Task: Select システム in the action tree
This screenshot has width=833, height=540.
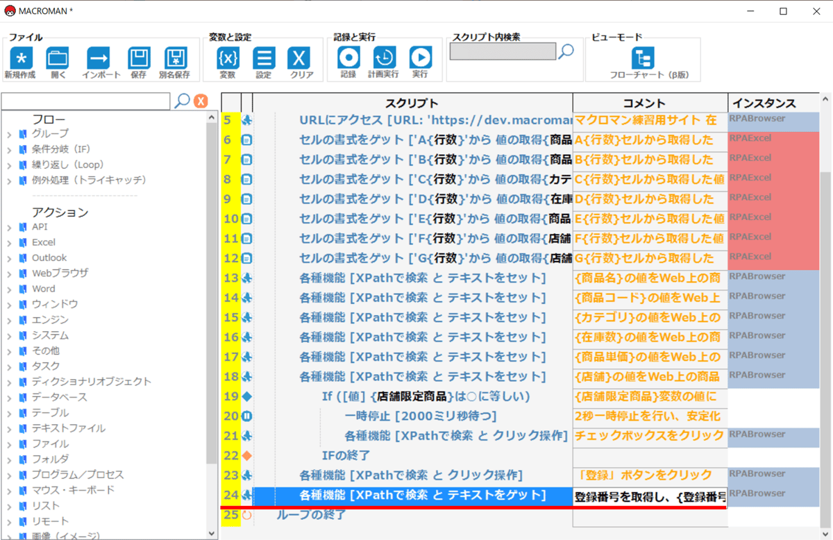Action: (50, 335)
